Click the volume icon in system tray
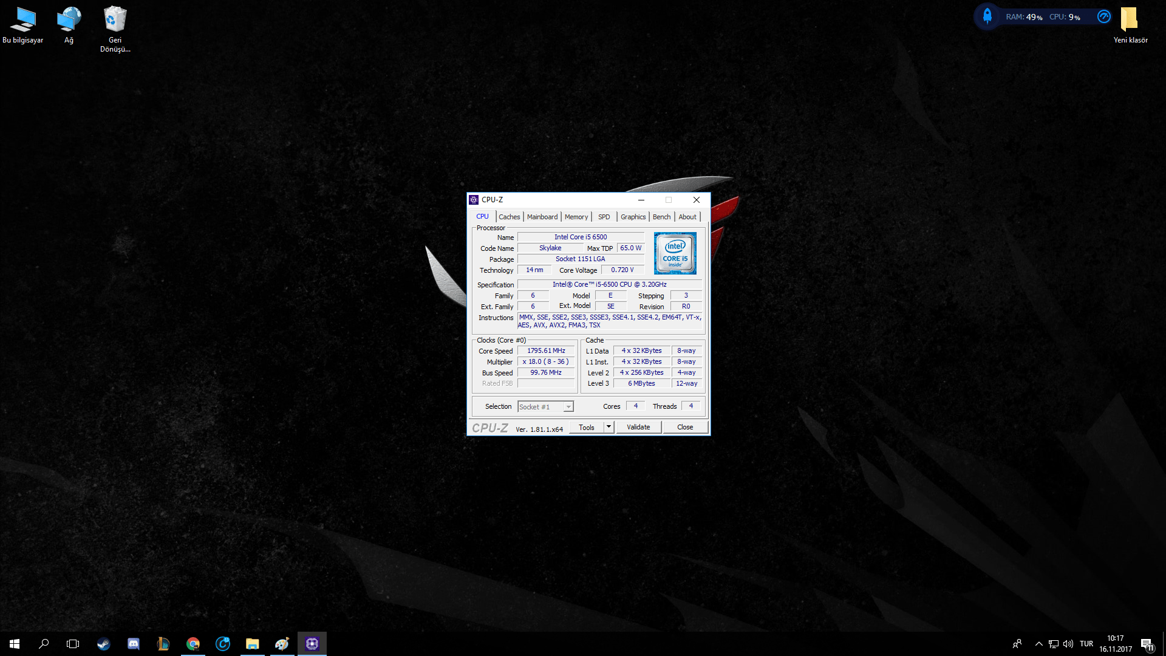 tap(1068, 644)
